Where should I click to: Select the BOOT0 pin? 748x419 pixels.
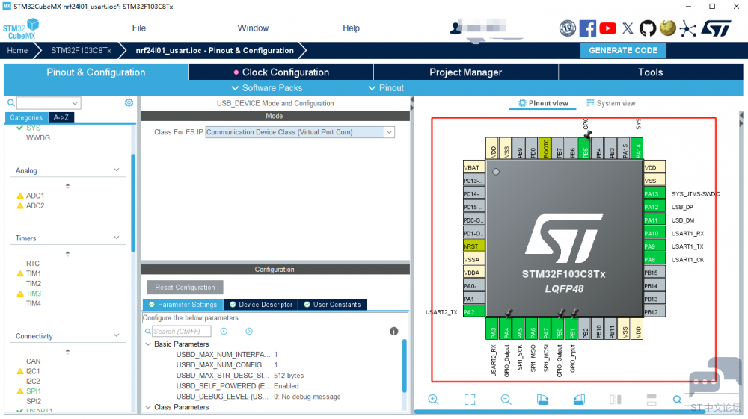[545, 148]
